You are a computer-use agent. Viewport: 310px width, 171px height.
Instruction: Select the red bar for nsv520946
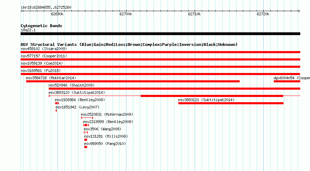[x=175, y=89]
